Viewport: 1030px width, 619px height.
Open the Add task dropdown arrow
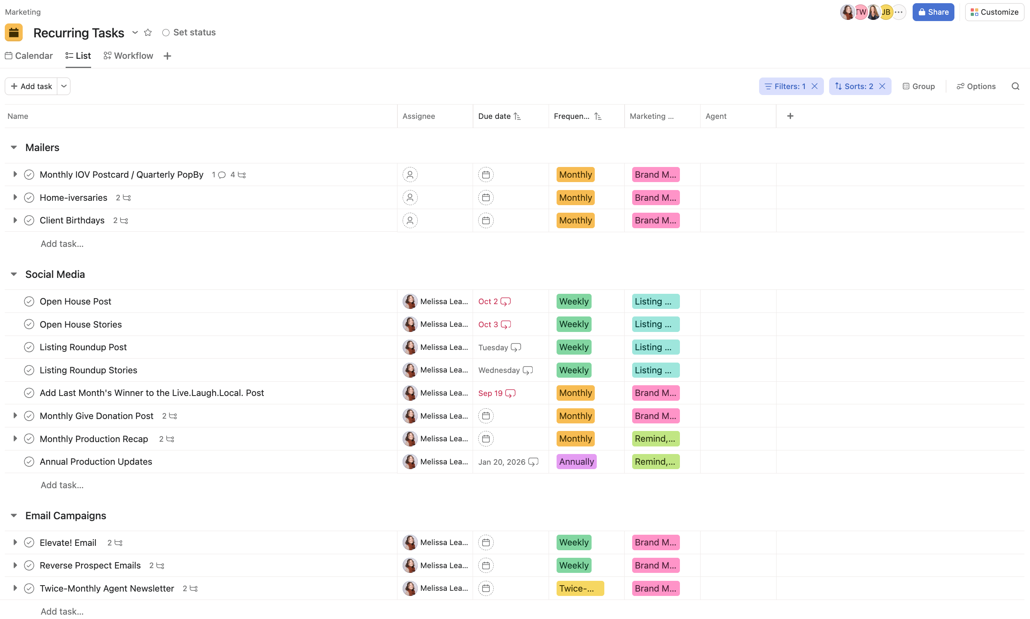pos(63,86)
